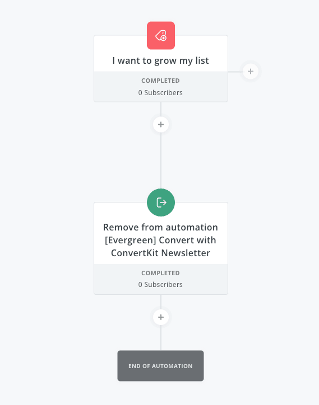The width and height of the screenshot is (319, 405).
Task: Click COMPLETED label in the Remove node
Action: click(x=160, y=273)
